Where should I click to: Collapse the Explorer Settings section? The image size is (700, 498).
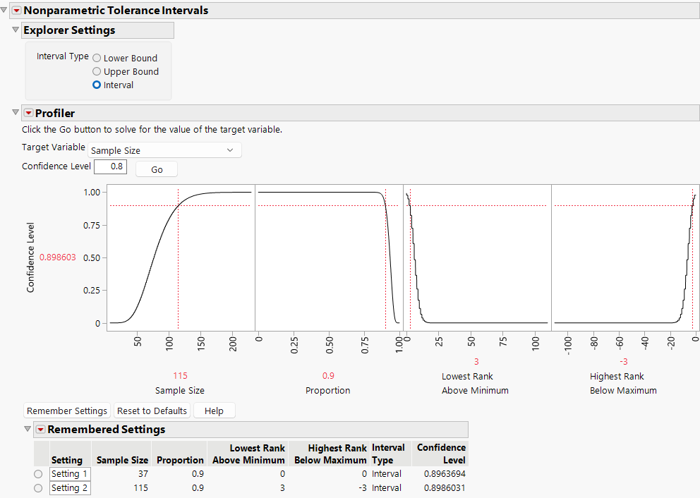click(x=15, y=30)
